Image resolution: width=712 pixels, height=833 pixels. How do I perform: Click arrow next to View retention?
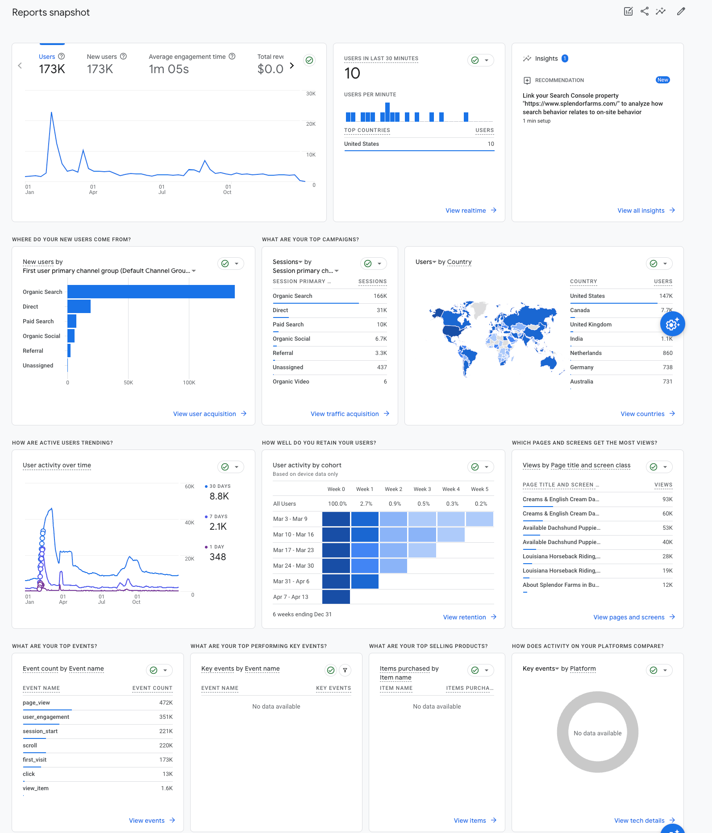494,617
